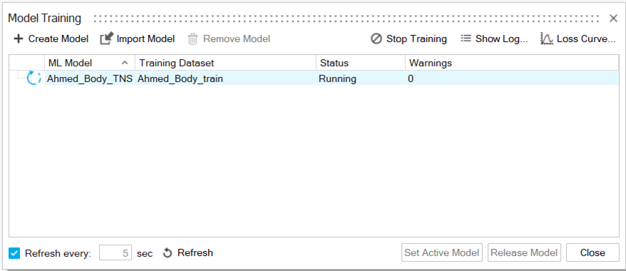Click the Release Model button
Screen dimensions: 626x271
pos(524,252)
